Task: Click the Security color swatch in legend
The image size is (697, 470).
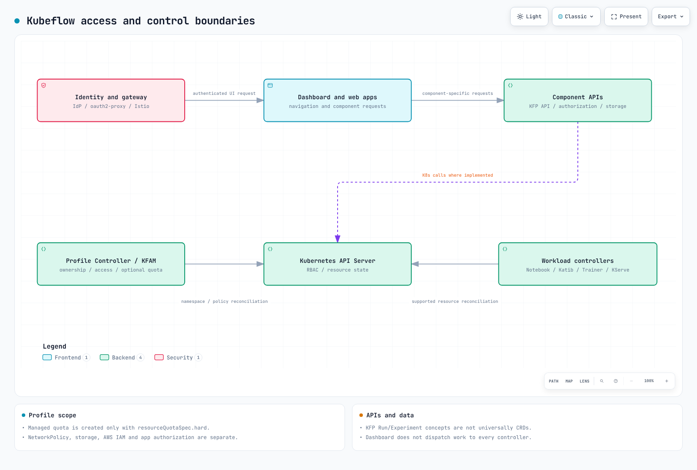Action: (159, 357)
